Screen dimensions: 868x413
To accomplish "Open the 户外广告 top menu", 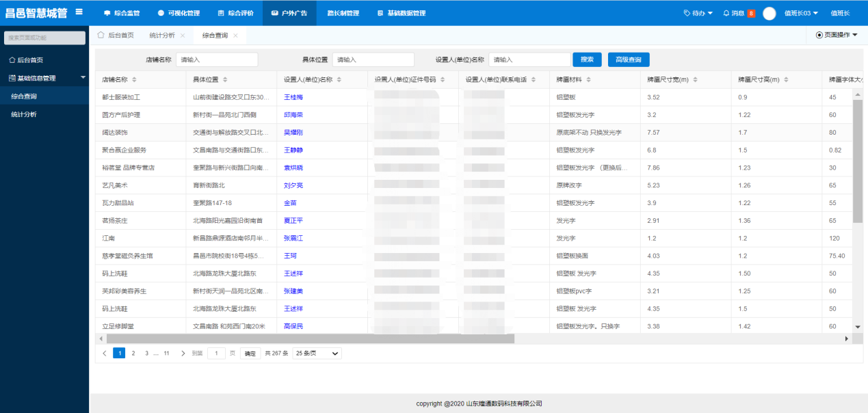I will coord(289,13).
